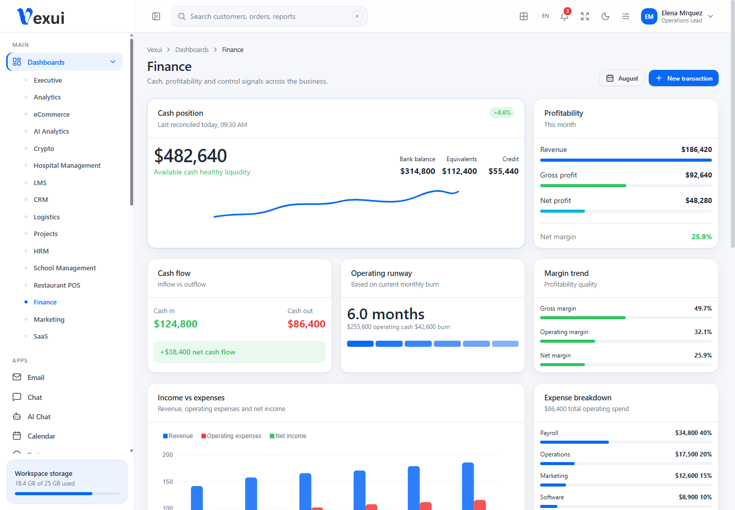Toggle Operating expenses series in legend
The image size is (735, 510).
coord(231,436)
